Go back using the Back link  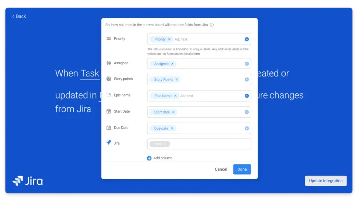pyautogui.click(x=19, y=16)
